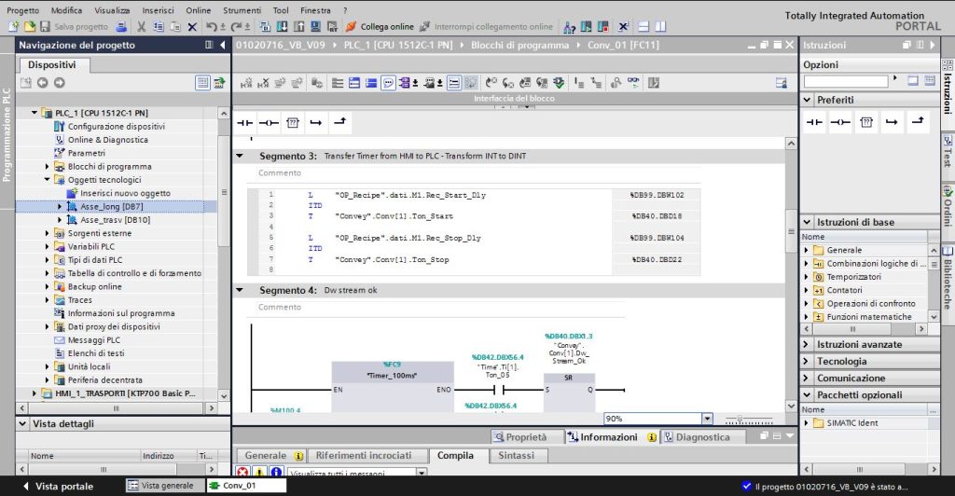Expand Blocchi di programma node
The image size is (955, 496).
(x=47, y=166)
